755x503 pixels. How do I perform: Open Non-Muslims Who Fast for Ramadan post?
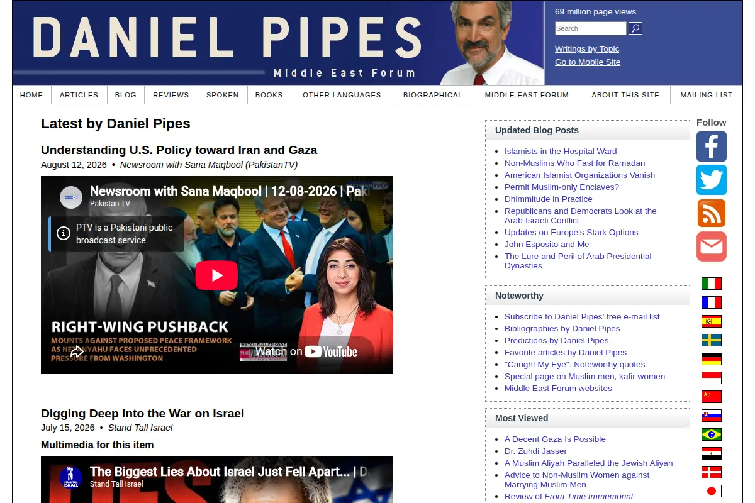pos(575,163)
